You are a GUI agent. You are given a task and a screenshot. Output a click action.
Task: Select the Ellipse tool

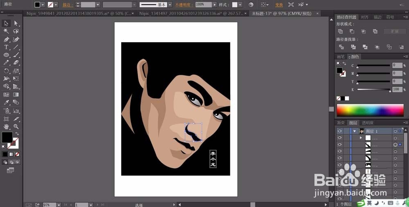pos(6,55)
